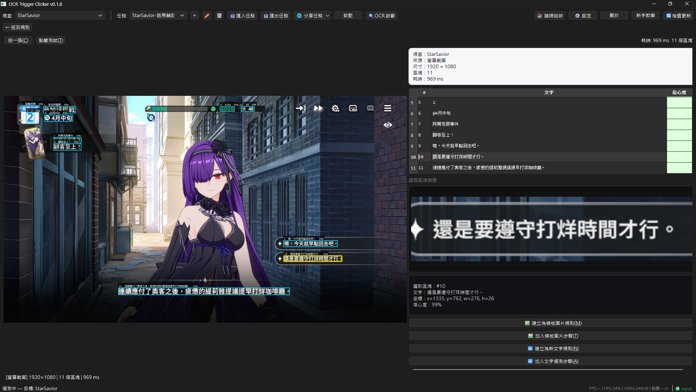Click 檢查更新 to check for updates
Viewport: 696px width, 392px height.
[678, 16]
